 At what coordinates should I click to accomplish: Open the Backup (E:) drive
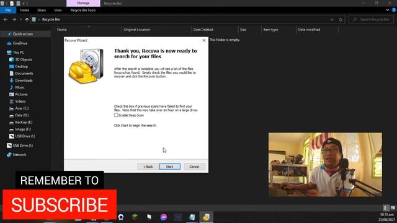(x=24, y=123)
